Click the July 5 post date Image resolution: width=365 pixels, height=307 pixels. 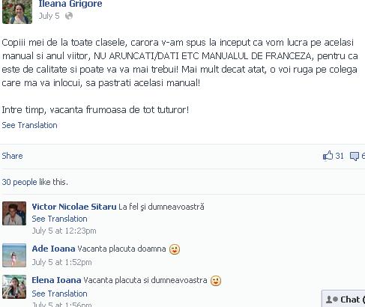pos(49,16)
